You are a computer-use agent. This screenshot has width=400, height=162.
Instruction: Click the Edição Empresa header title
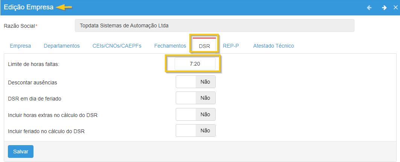click(x=29, y=7)
